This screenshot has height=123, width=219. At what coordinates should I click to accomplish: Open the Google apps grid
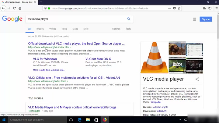pyautogui.click(x=194, y=19)
